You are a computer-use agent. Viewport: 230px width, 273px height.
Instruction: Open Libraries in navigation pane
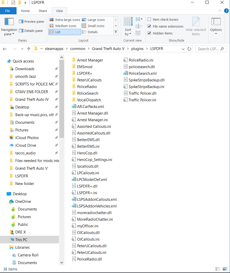point(22,247)
